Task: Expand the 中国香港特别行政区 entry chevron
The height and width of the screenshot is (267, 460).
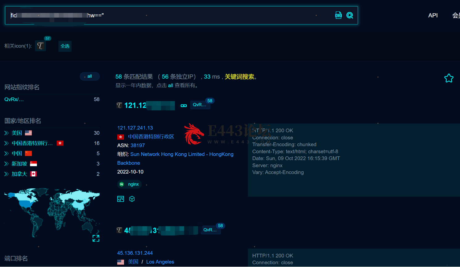Action: pos(6,143)
